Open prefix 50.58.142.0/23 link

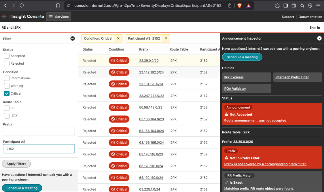point(151,108)
